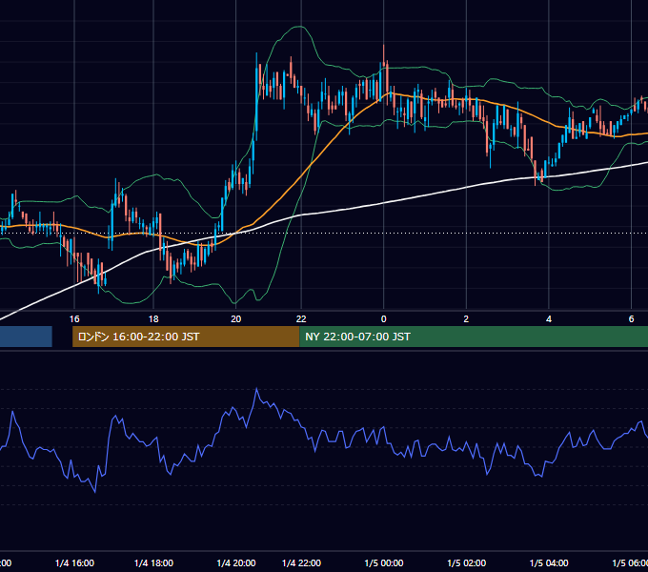The height and width of the screenshot is (572, 648).
Task: Click the '16' hour label on price chart axis
Action: [74, 319]
